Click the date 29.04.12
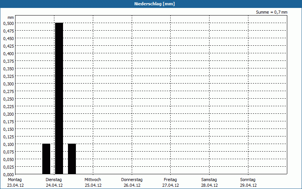 point(248,185)
